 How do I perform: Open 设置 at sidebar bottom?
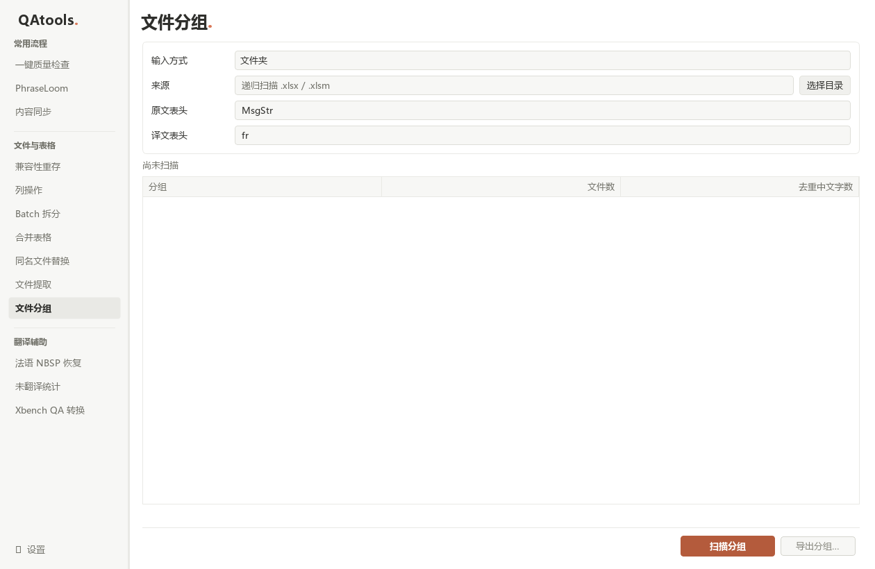point(65,550)
